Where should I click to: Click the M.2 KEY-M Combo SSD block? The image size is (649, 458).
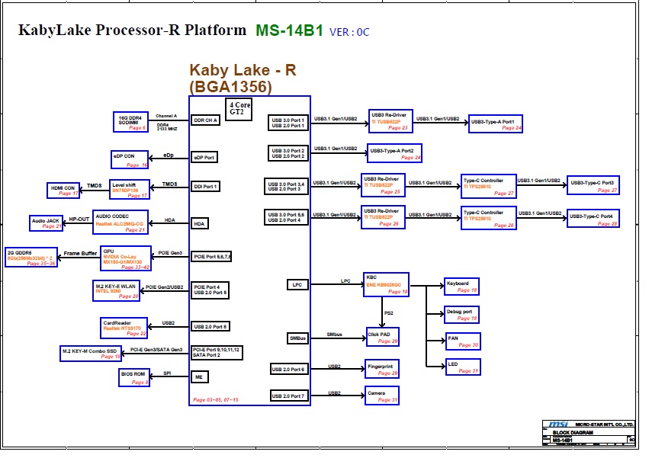(91, 354)
